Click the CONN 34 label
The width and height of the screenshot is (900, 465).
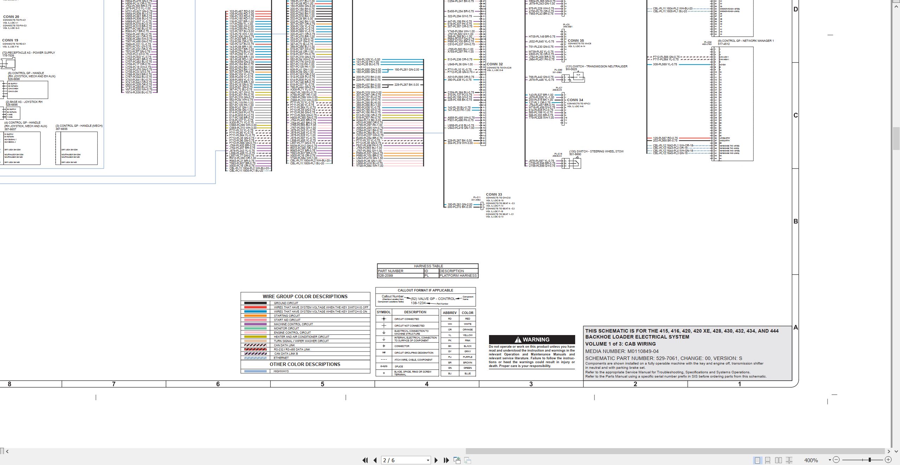575,100
